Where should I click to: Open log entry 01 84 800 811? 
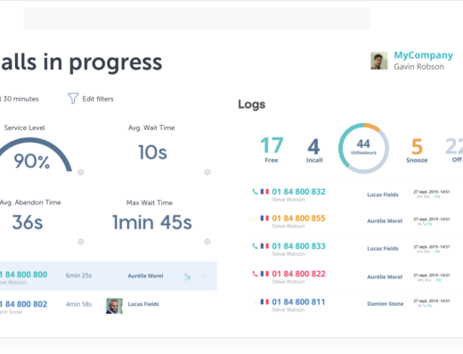pyautogui.click(x=298, y=302)
